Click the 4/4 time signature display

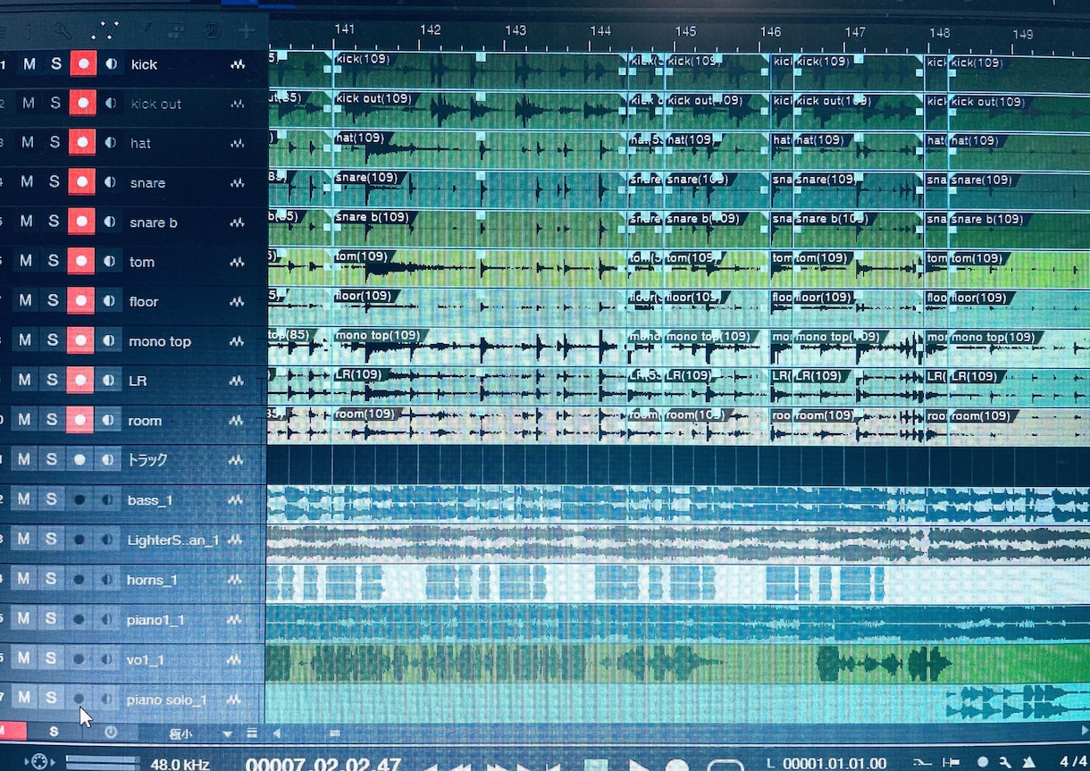(1073, 762)
